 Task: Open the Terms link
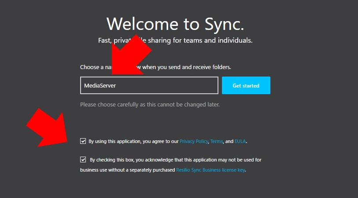click(x=217, y=141)
